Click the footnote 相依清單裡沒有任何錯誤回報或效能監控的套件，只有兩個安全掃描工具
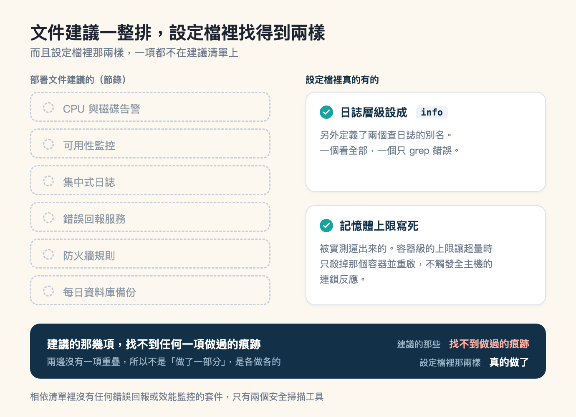The image size is (576, 417). point(177,397)
